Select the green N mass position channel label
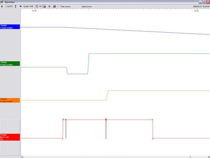This screenshot has width=210, height=158. [10, 64]
